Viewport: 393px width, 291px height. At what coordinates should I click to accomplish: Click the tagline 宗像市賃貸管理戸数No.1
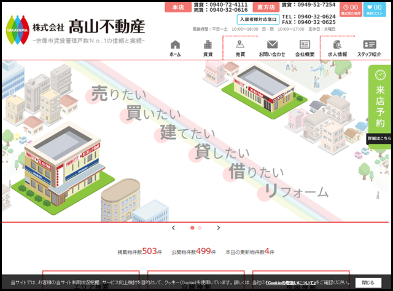[89, 41]
